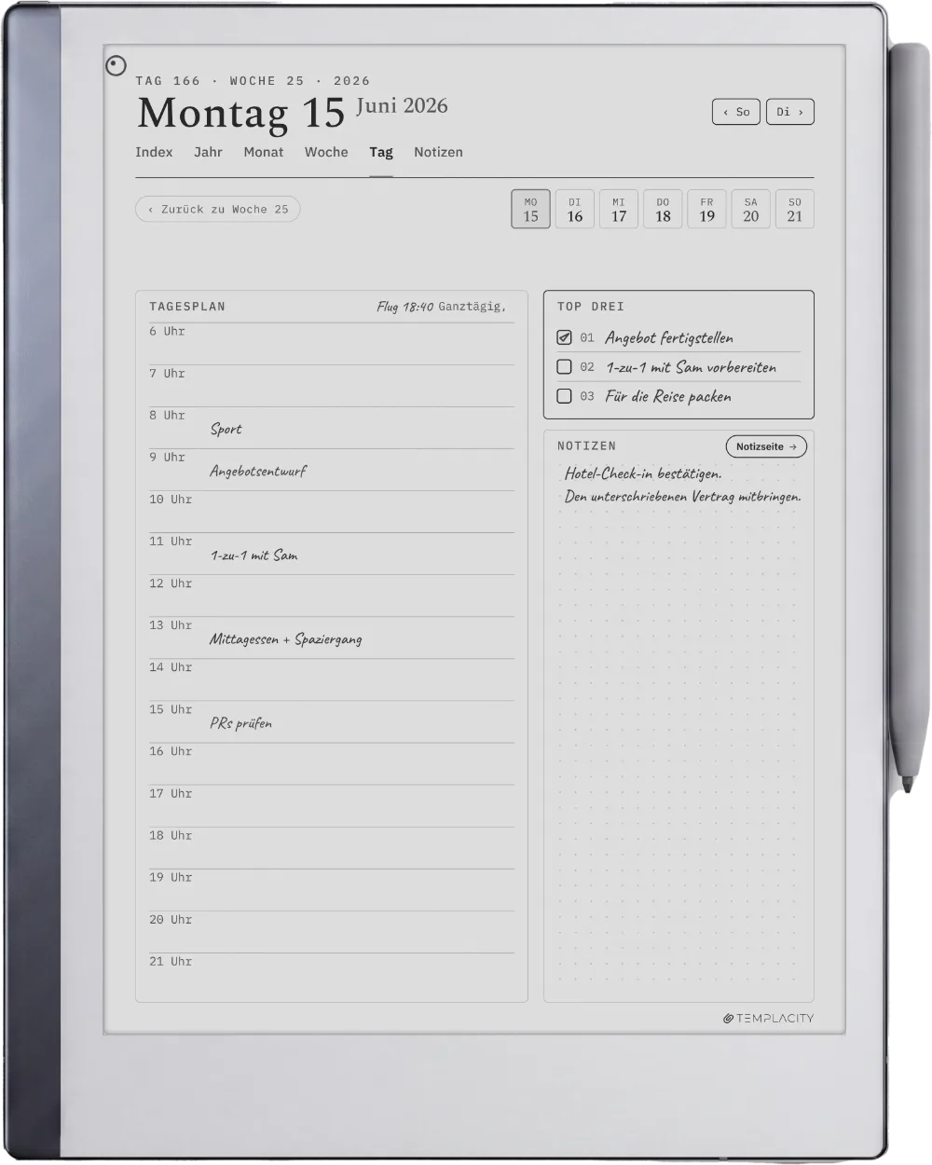Select day tile FR 19
Image resolution: width=932 pixels, height=1165 pixels.
[707, 209]
